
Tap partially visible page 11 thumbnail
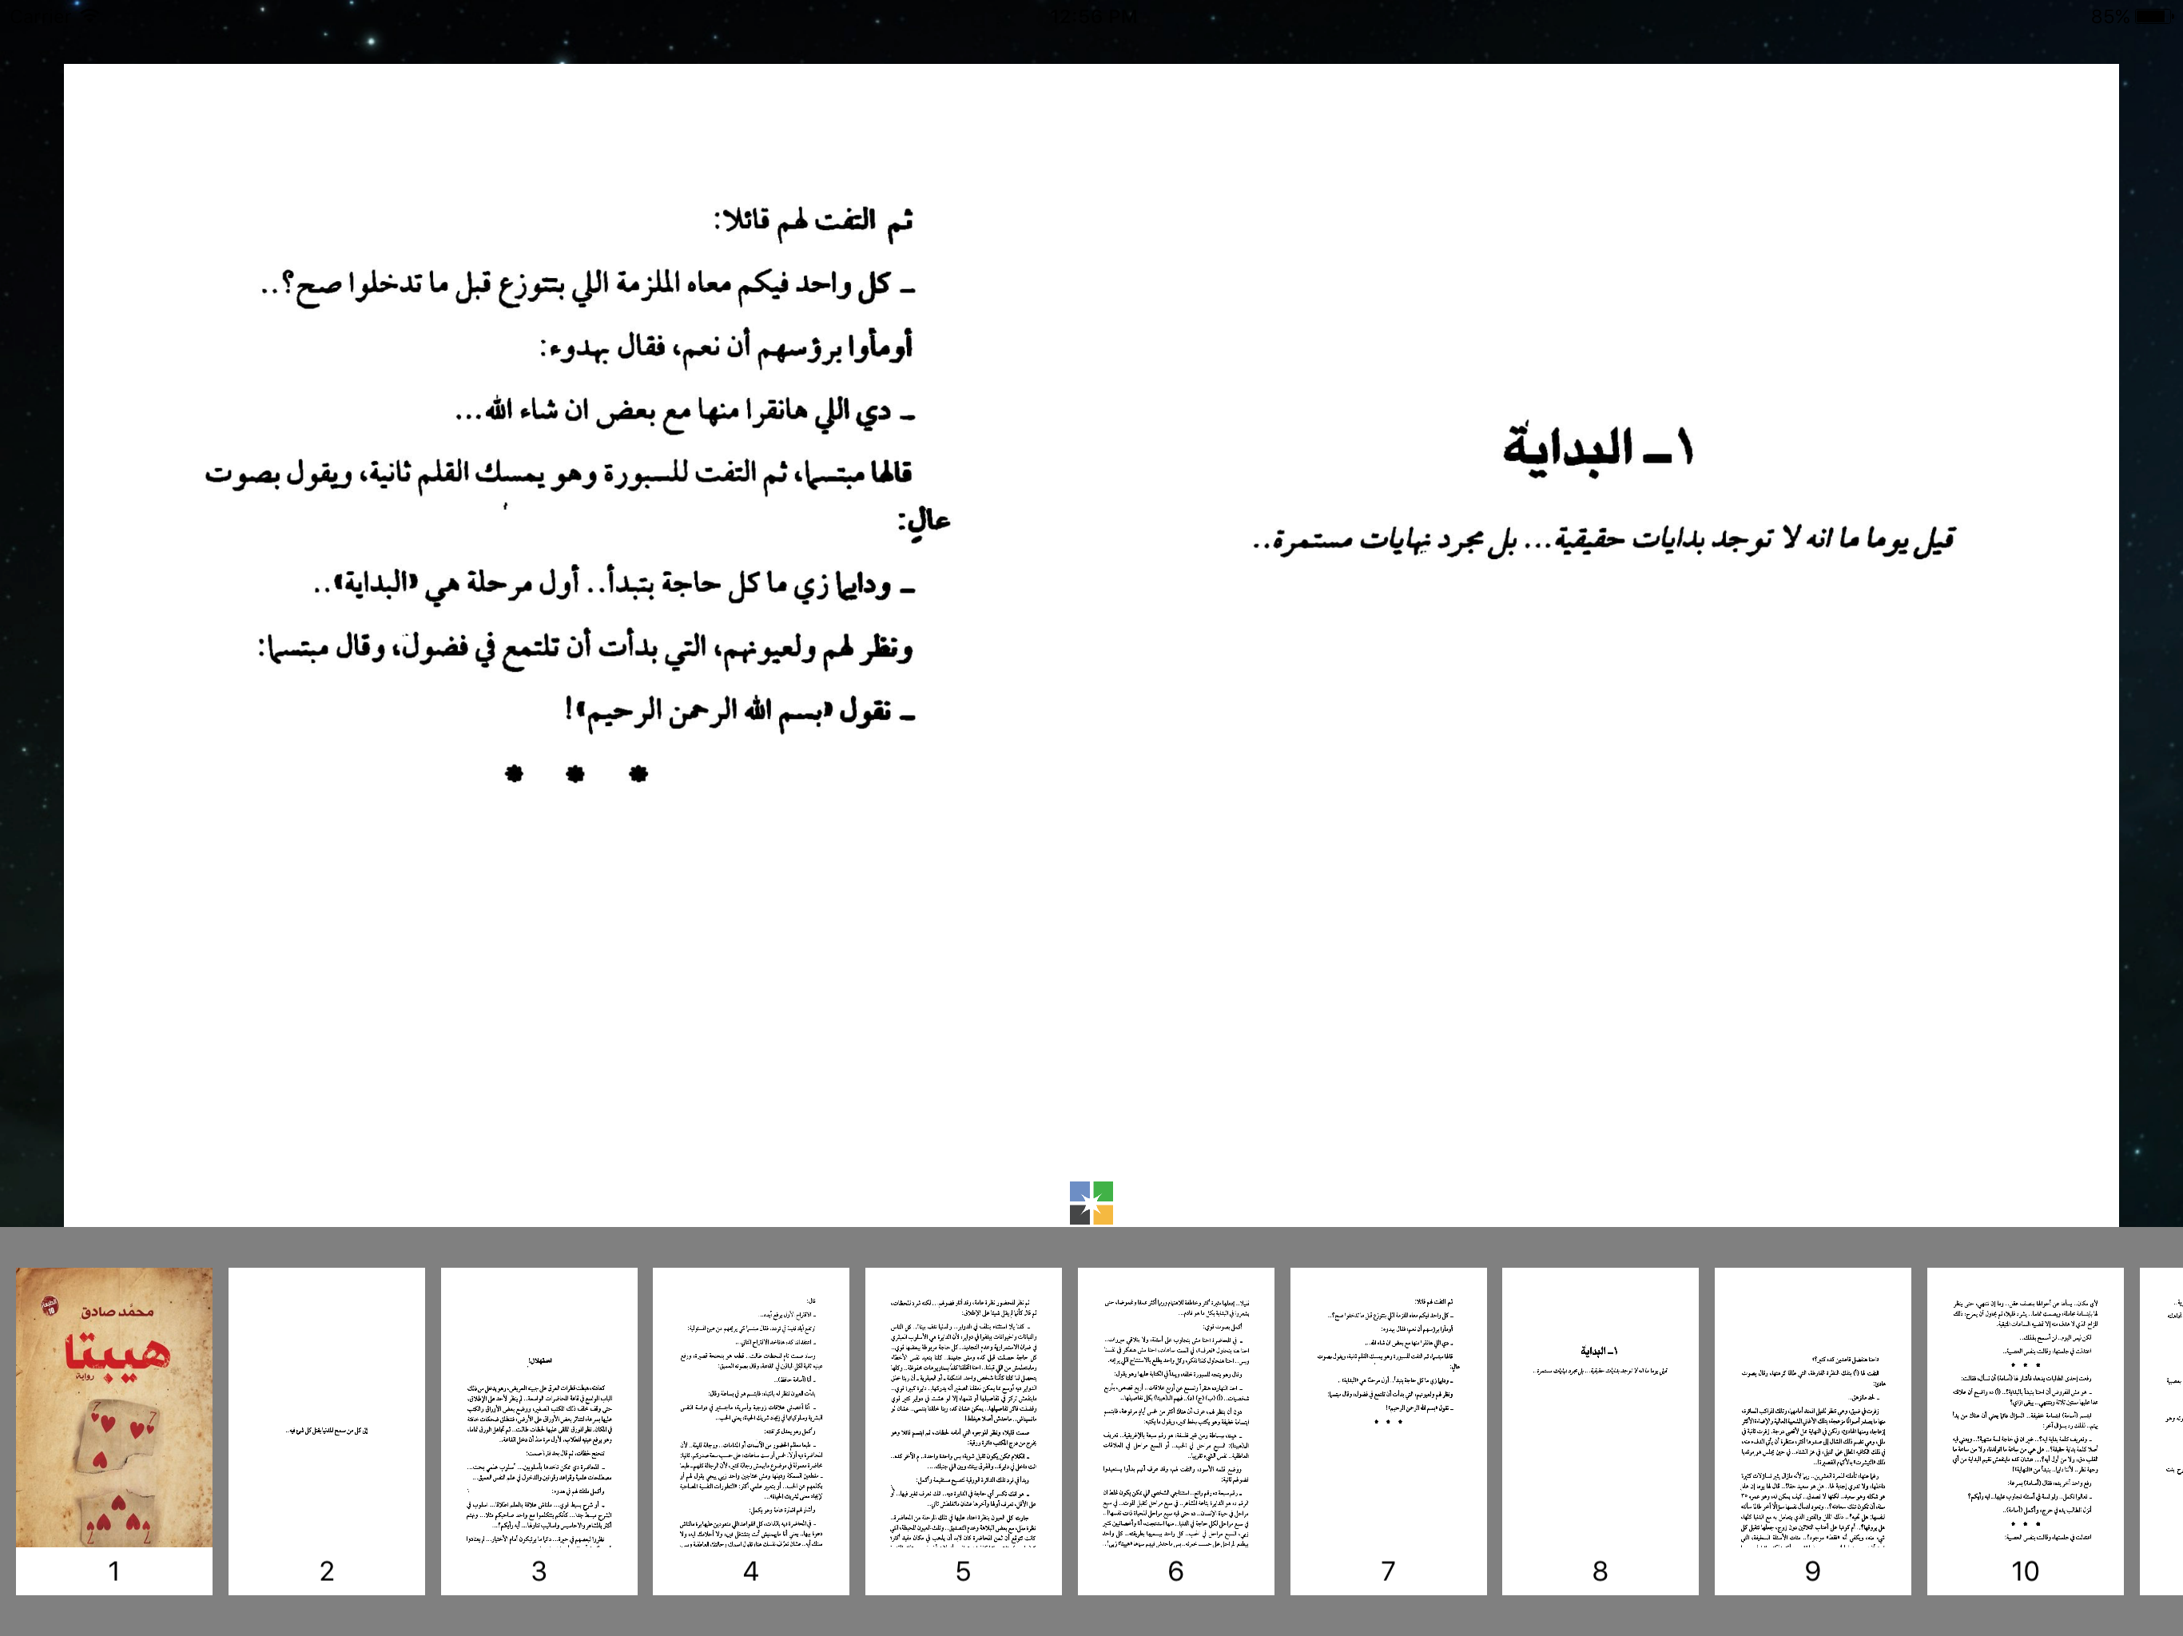pyautogui.click(x=2161, y=1431)
